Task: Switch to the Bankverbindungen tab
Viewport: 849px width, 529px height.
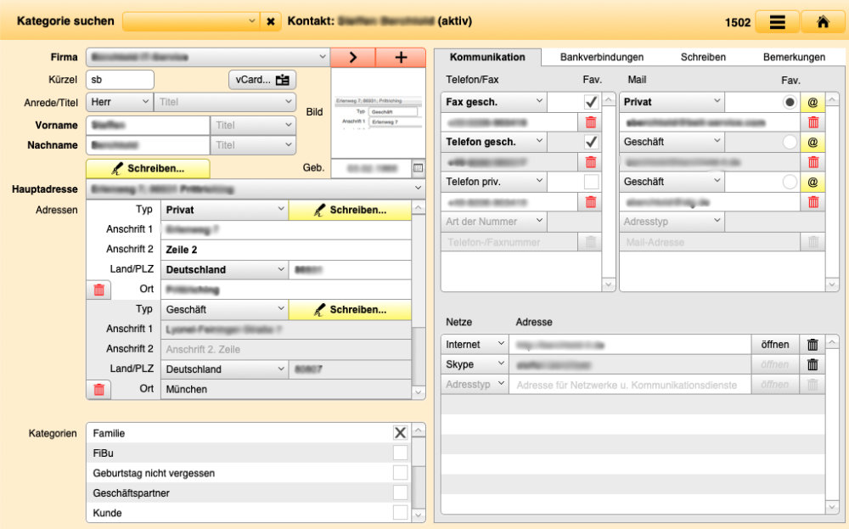Action: (x=602, y=57)
